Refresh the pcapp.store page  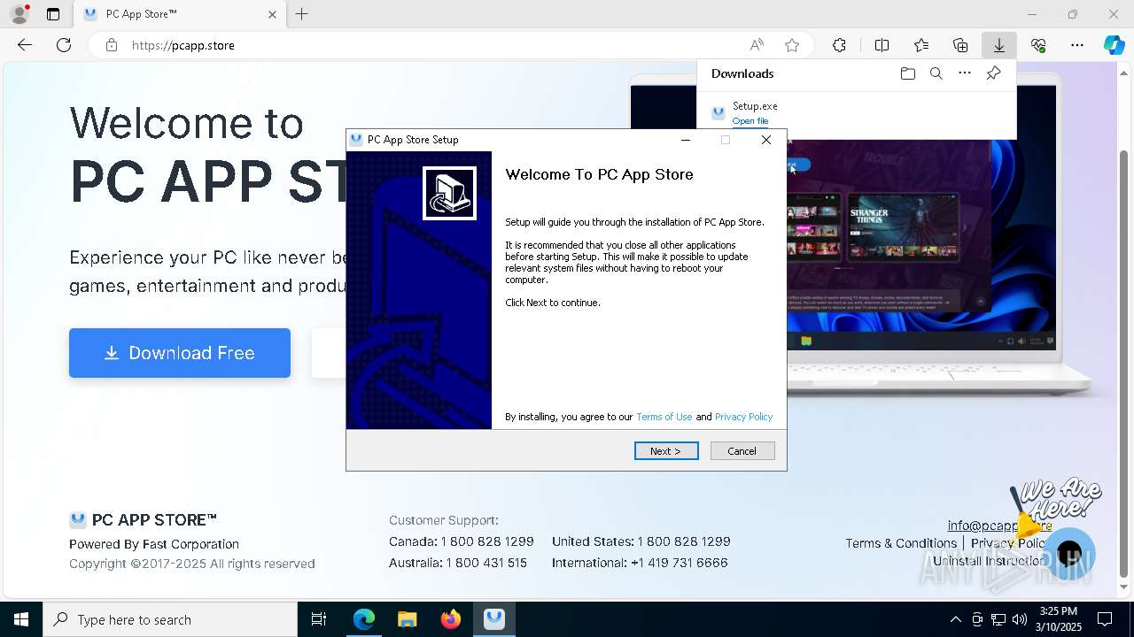tap(64, 45)
